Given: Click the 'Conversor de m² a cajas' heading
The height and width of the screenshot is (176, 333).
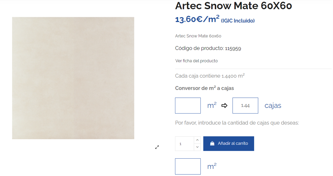Looking at the screenshot, I should tap(204, 88).
